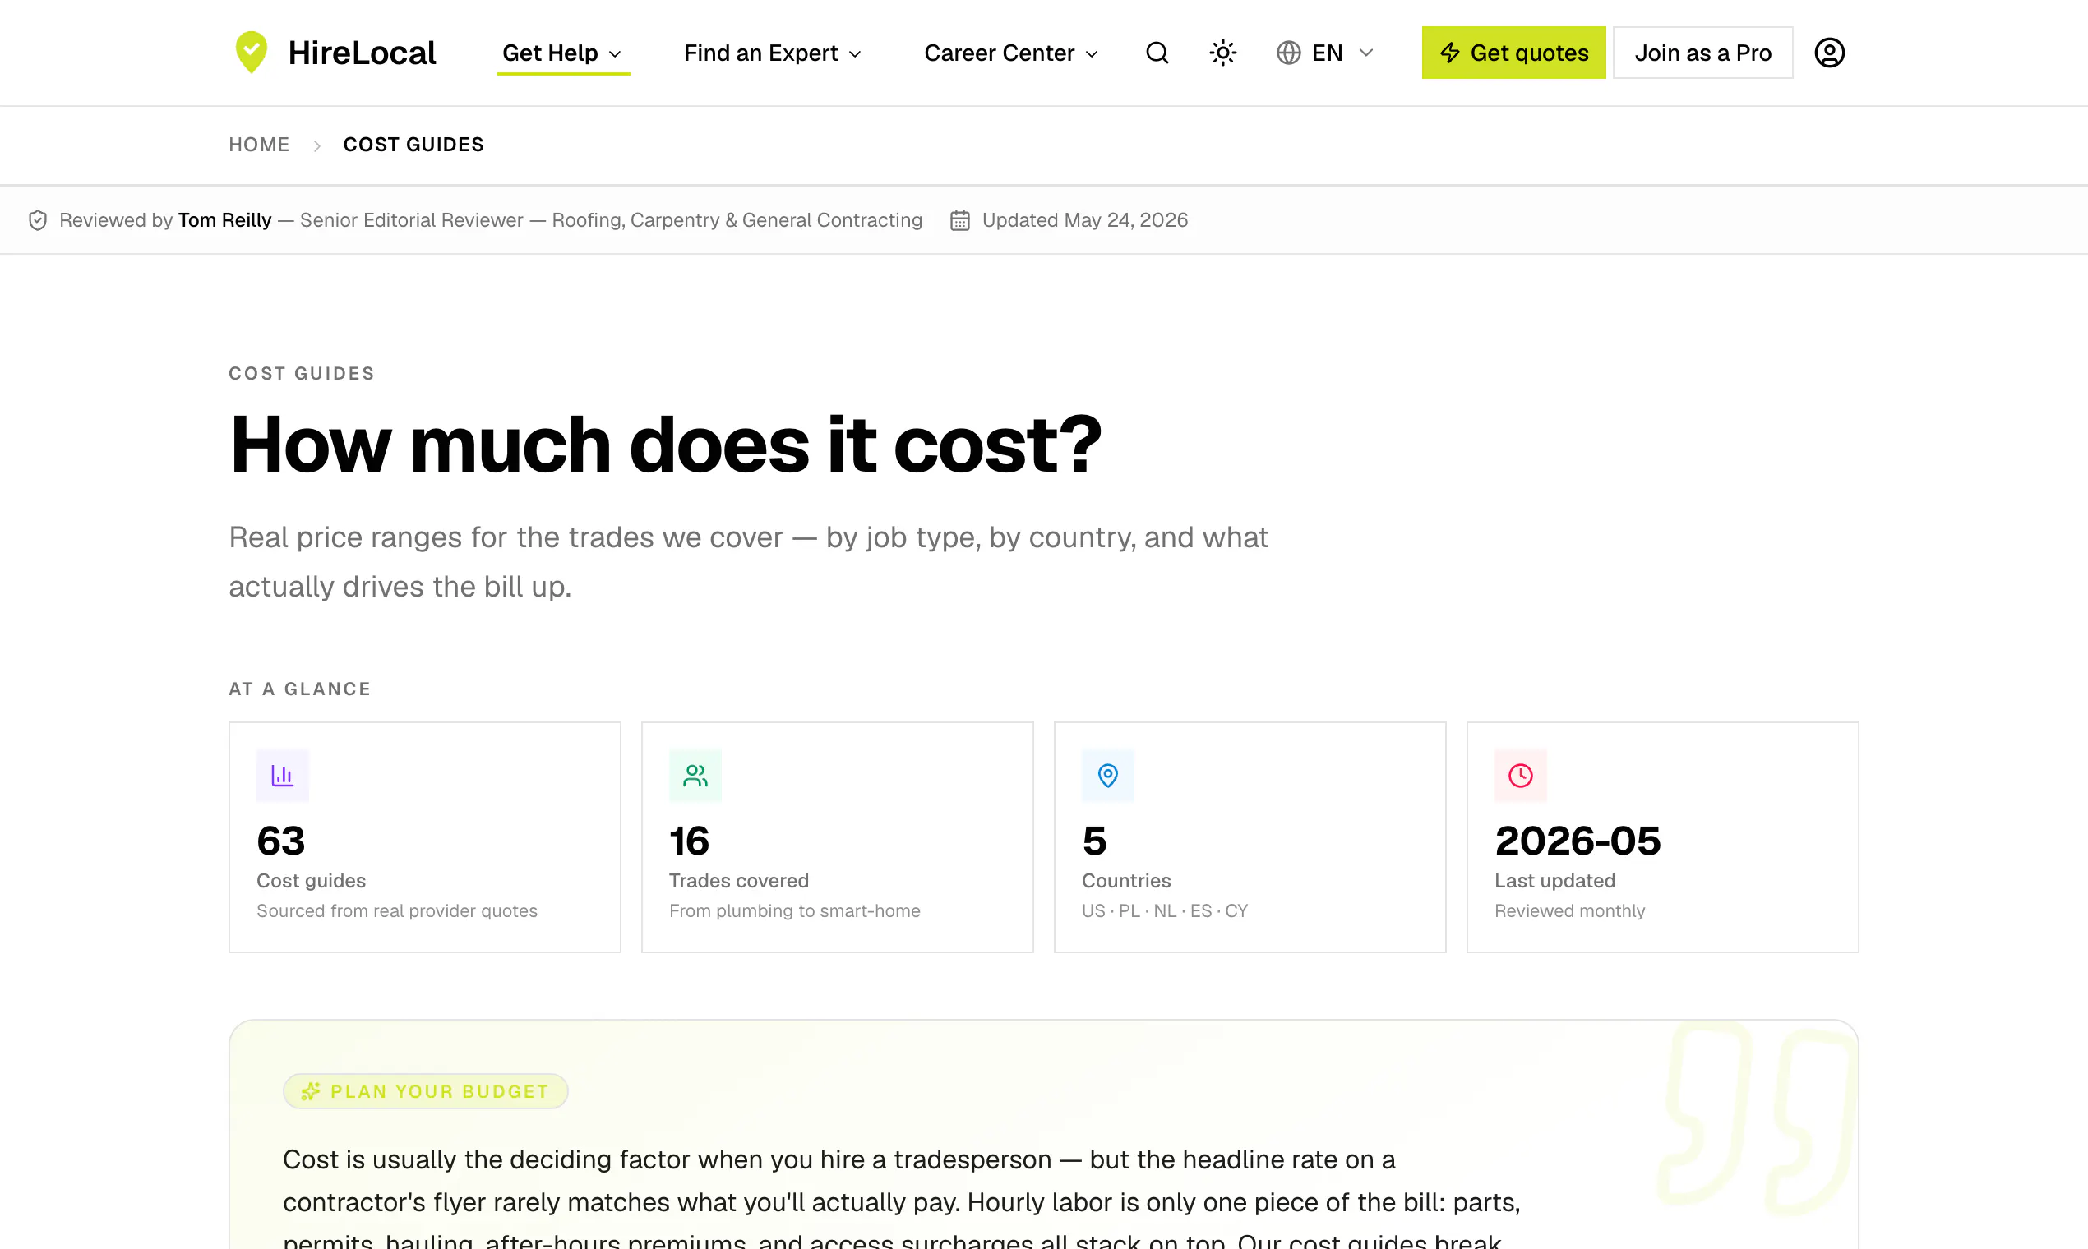This screenshot has width=2088, height=1249.
Task: Open the search magnifier icon
Action: (1157, 53)
